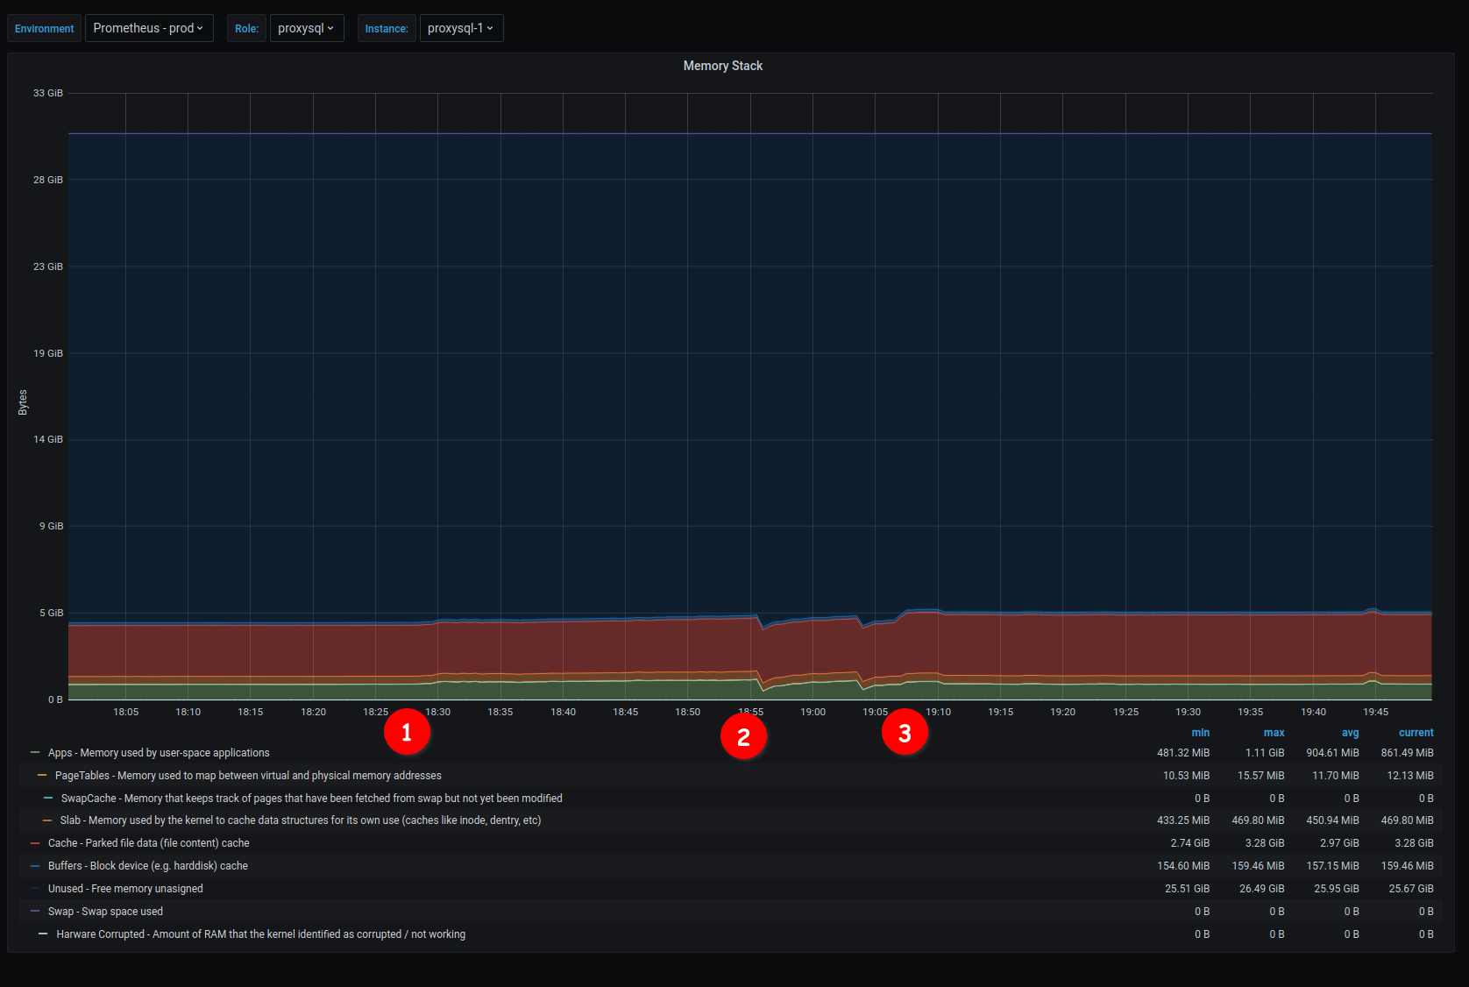This screenshot has height=987, width=1469.
Task: Sort legend by max column
Action: point(1274,733)
